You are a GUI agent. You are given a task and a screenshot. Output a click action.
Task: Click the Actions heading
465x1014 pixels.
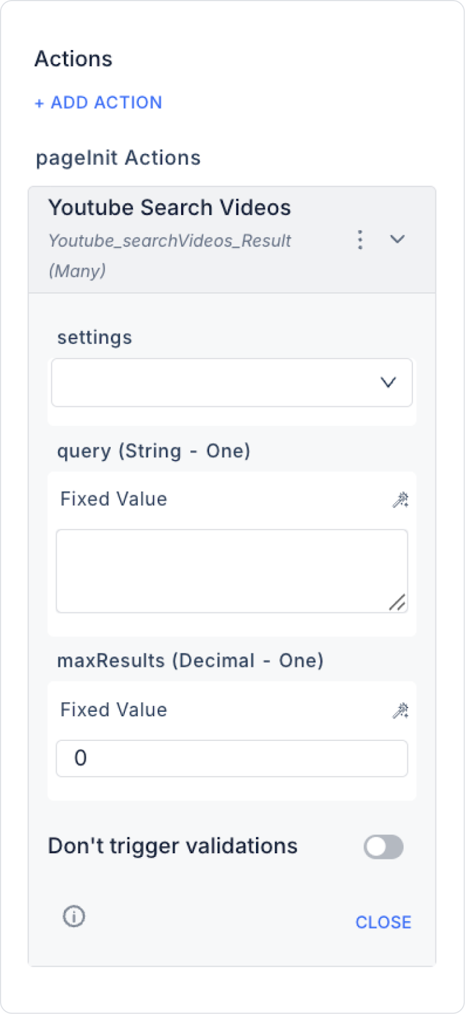[73, 59]
